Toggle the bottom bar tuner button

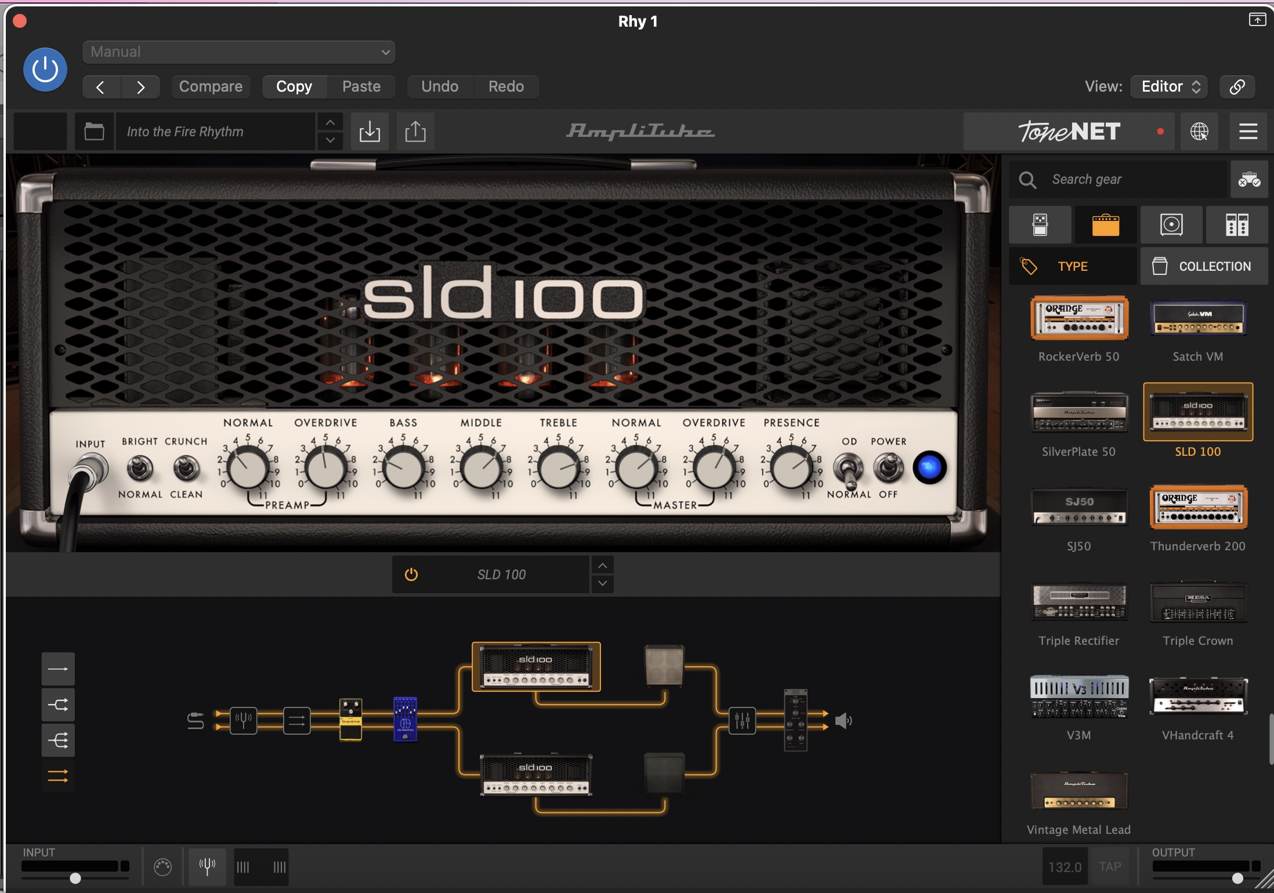pyautogui.click(x=207, y=867)
